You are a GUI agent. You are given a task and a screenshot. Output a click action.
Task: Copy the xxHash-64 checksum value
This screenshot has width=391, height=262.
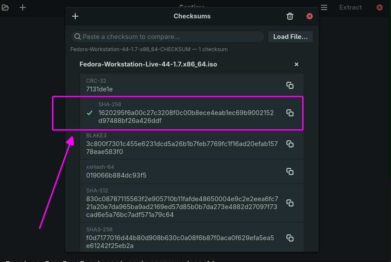pos(290,171)
